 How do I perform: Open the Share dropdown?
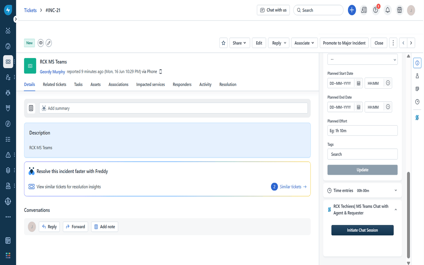tap(239, 43)
